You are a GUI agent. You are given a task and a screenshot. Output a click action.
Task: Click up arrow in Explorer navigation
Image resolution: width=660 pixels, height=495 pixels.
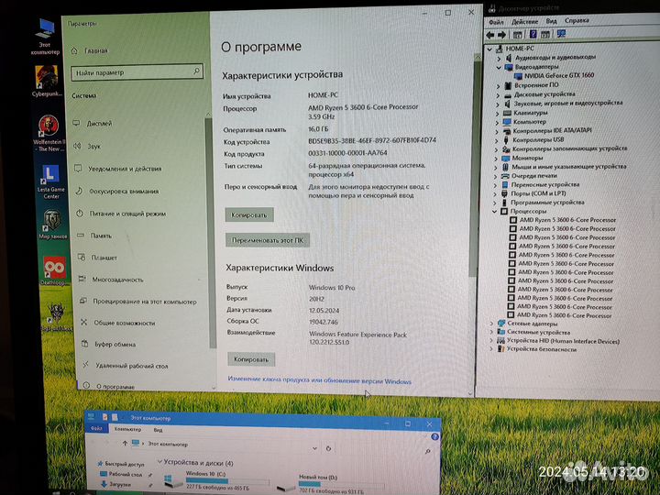click(x=125, y=444)
